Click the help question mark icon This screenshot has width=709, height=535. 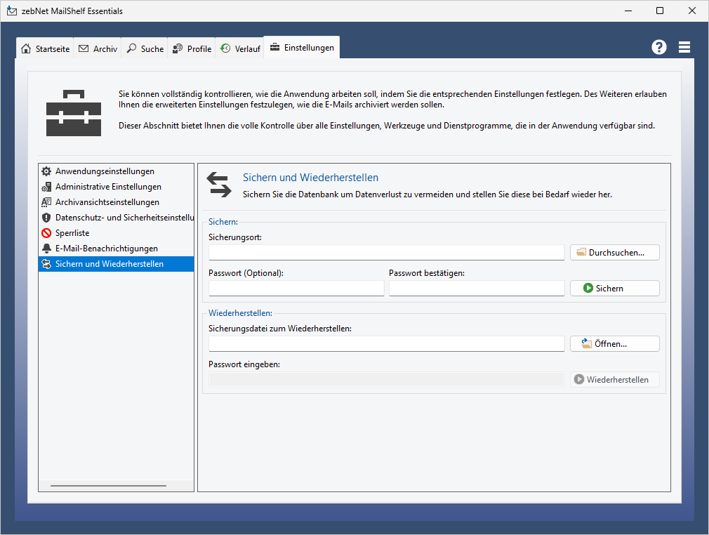(x=658, y=47)
